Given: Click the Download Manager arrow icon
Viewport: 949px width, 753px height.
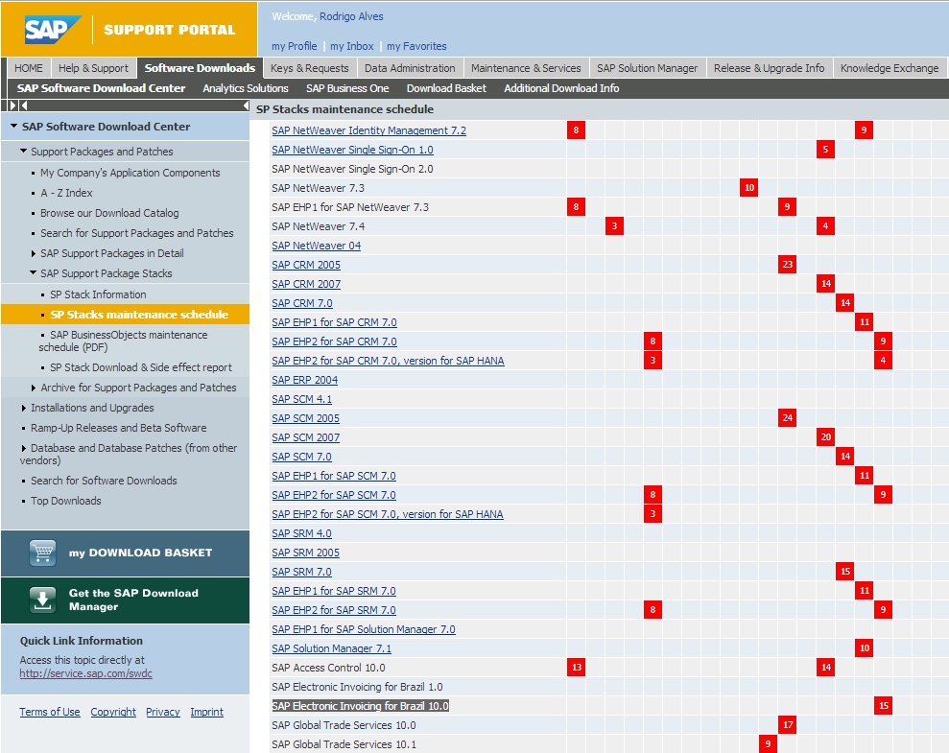Looking at the screenshot, I should [x=42, y=600].
